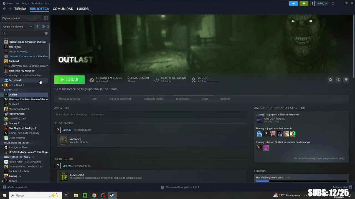Open the COMUNIDAD tab
Screen dimensions: 355x199
point(63,9)
